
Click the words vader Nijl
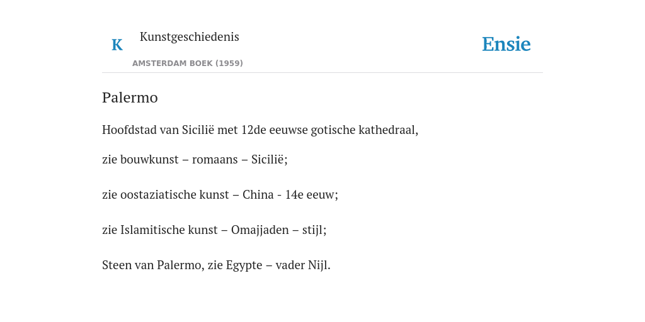(302, 265)
